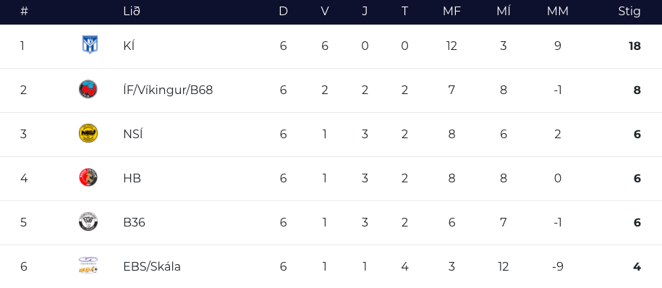
Task: Click the MM column header
Action: click(557, 12)
